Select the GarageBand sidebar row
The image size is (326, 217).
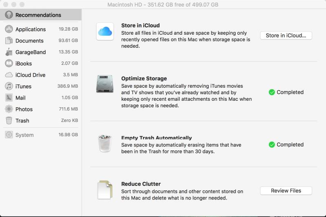coord(41,52)
